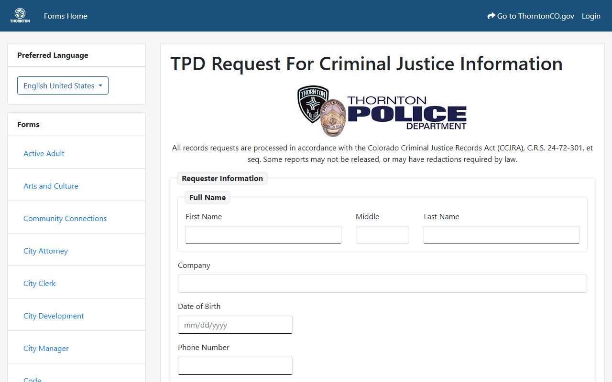Focus the Last Name input field
612x382 pixels.
(x=502, y=235)
